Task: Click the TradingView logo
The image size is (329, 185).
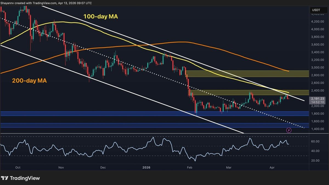Action: tap(20, 178)
